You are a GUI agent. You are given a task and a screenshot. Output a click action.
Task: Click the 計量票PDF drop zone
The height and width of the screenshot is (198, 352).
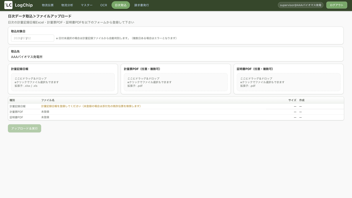(x=176, y=82)
